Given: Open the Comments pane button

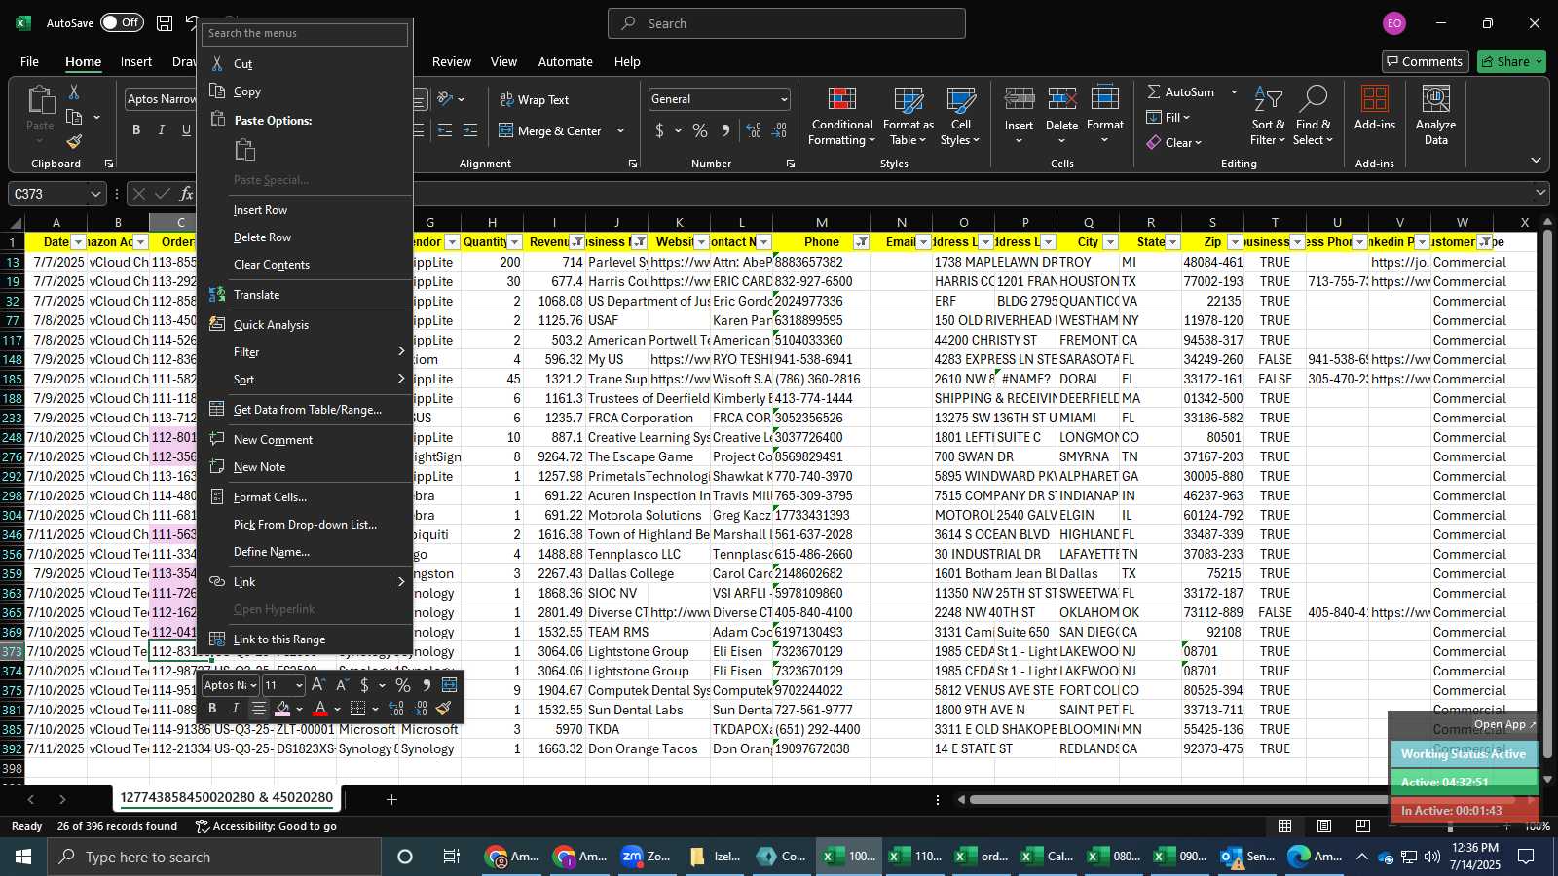Looking at the screenshot, I should tap(1425, 61).
